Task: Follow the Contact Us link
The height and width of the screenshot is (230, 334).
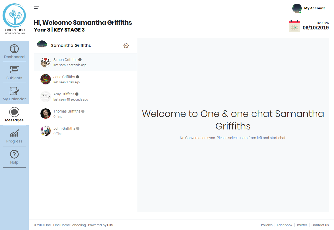Action: point(320,225)
